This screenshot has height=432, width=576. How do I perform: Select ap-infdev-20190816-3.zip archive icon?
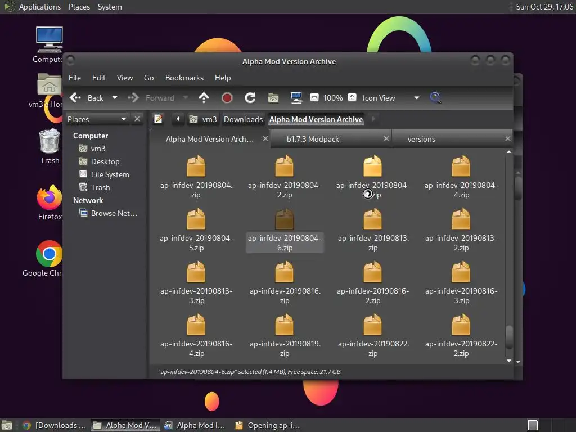click(x=461, y=272)
